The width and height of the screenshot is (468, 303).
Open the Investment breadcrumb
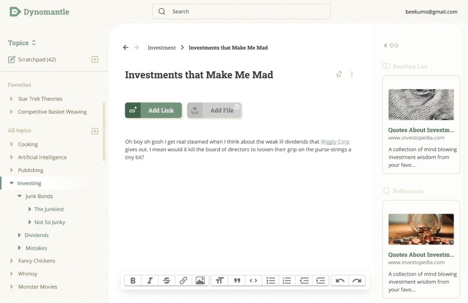(x=161, y=48)
